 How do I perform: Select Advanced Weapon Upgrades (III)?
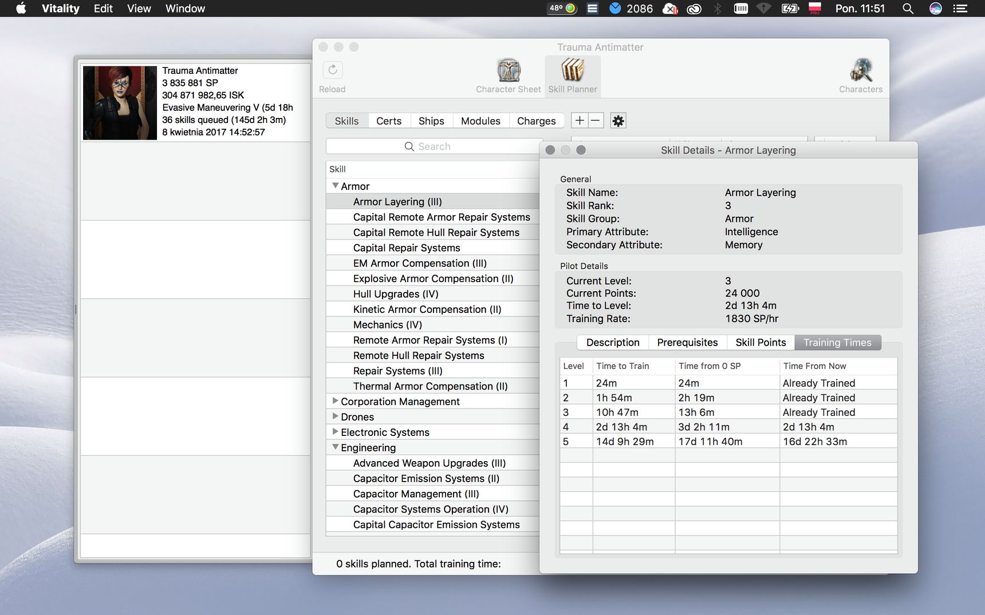point(432,463)
